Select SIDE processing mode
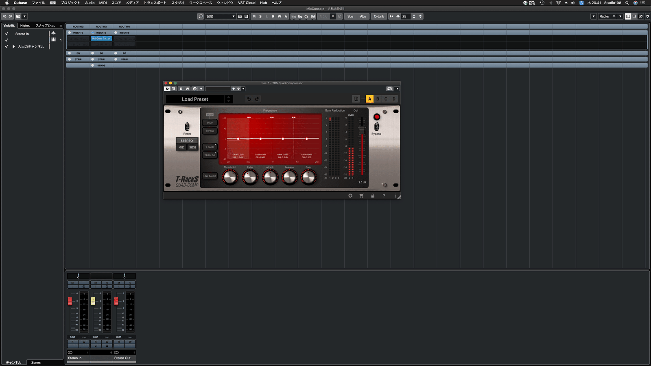The width and height of the screenshot is (651, 366). point(192,147)
